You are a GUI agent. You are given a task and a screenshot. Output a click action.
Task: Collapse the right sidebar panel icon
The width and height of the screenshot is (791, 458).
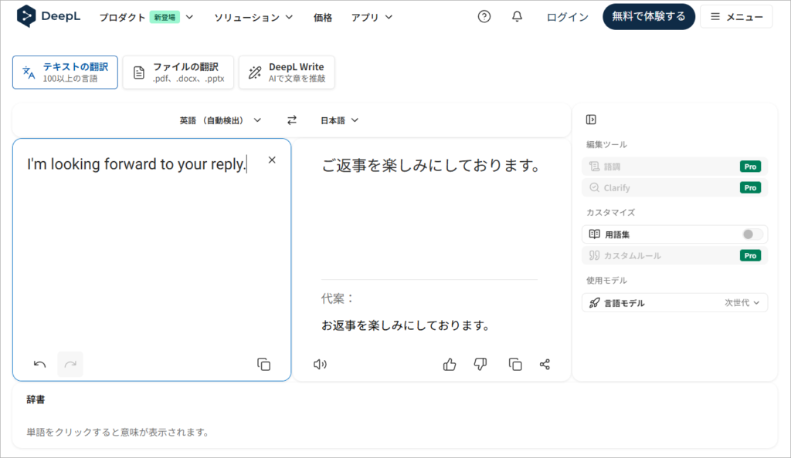click(x=591, y=120)
